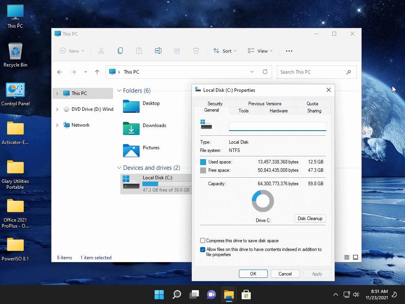Click the drive label text field
405x304 pixels.
(x=277, y=126)
